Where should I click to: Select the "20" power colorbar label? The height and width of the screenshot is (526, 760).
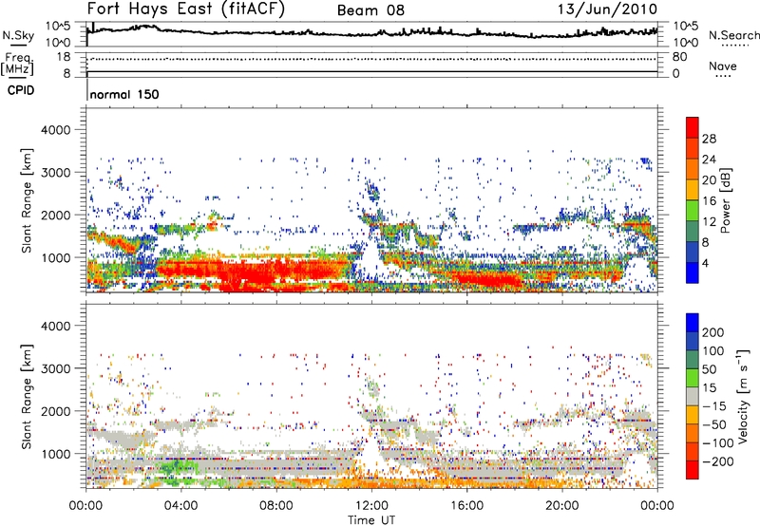pyautogui.click(x=709, y=180)
